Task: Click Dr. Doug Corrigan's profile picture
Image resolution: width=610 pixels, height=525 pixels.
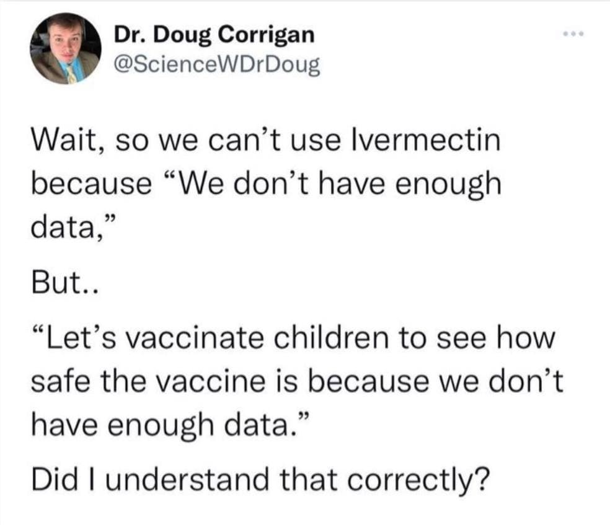Action: tap(65, 48)
